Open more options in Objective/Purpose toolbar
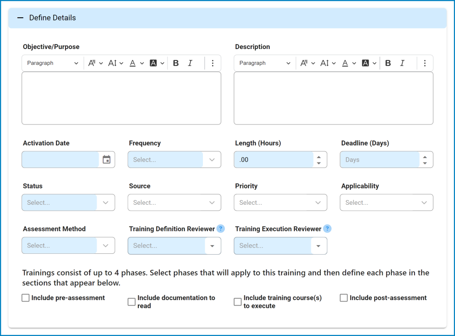455x336 pixels. coord(212,63)
